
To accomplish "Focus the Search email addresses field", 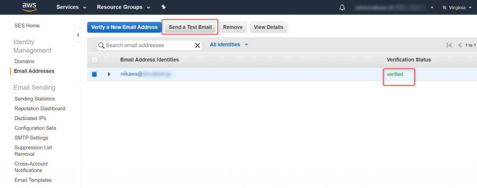I will [x=149, y=45].
